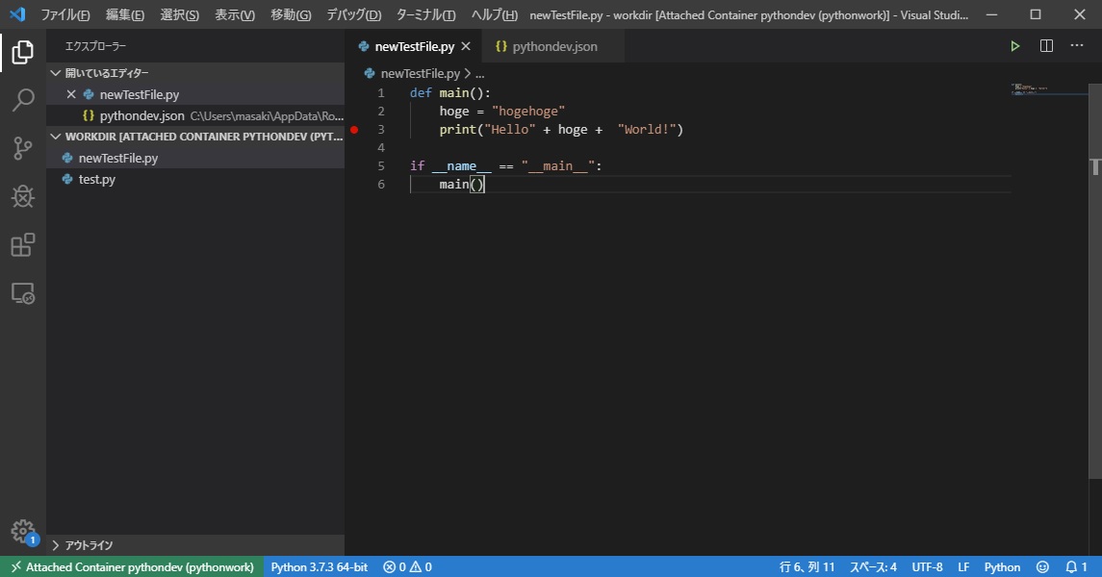Toggle the Problems panel from status bar
Screen dimensions: 1102x577
(x=406, y=566)
